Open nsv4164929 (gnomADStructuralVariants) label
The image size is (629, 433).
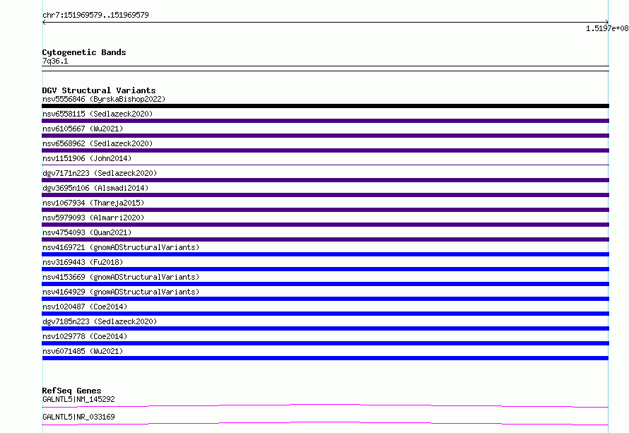point(121,292)
